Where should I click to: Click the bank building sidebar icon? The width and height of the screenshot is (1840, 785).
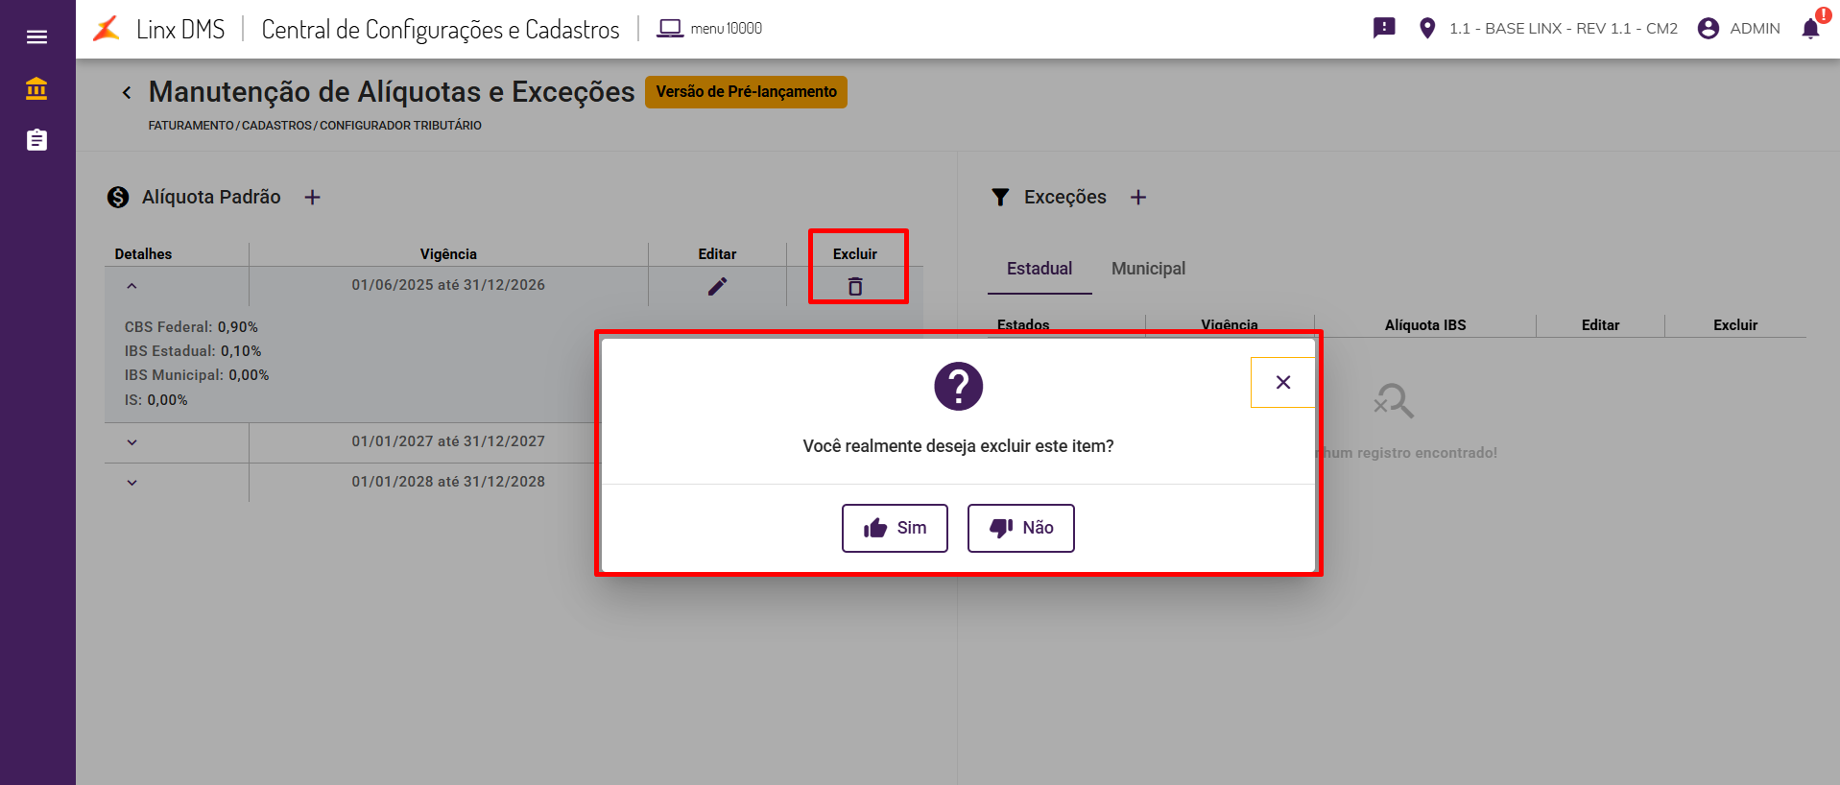point(36,88)
